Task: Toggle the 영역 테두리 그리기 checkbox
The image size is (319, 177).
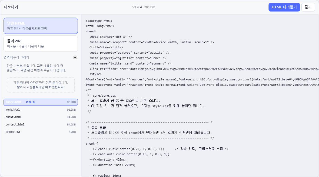Action: (75, 57)
